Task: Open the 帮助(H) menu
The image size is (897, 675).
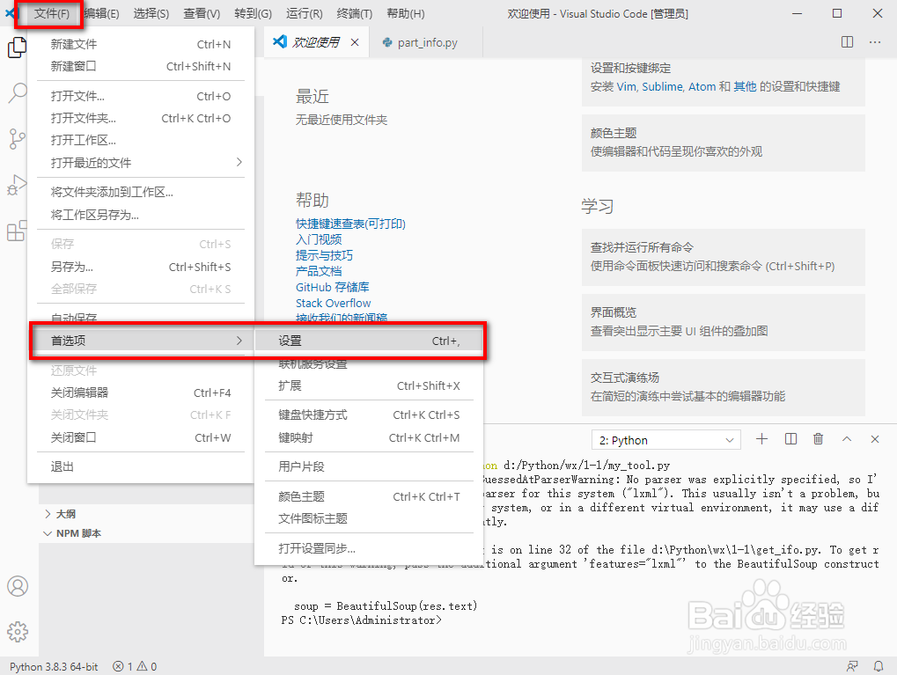Action: tap(406, 14)
